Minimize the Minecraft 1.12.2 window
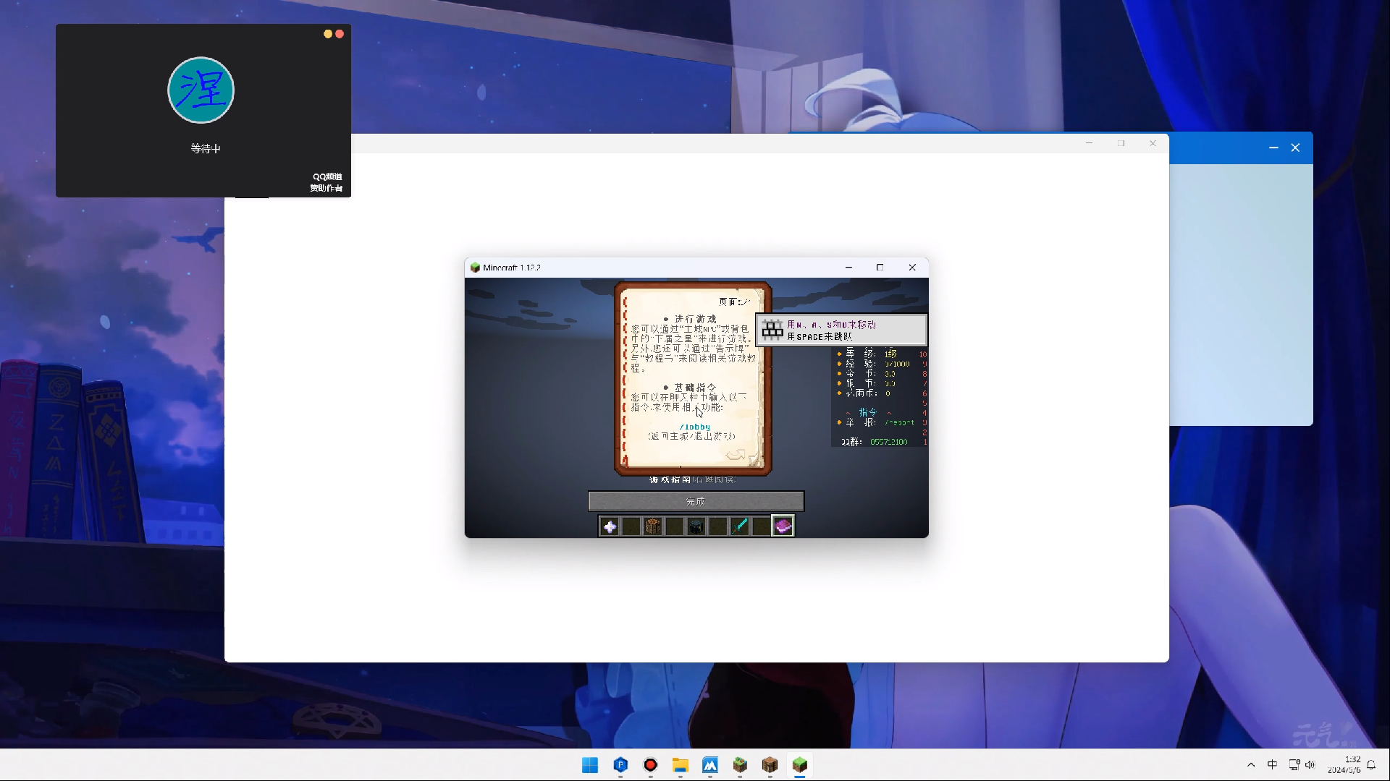This screenshot has width=1390, height=781. pyautogui.click(x=848, y=268)
